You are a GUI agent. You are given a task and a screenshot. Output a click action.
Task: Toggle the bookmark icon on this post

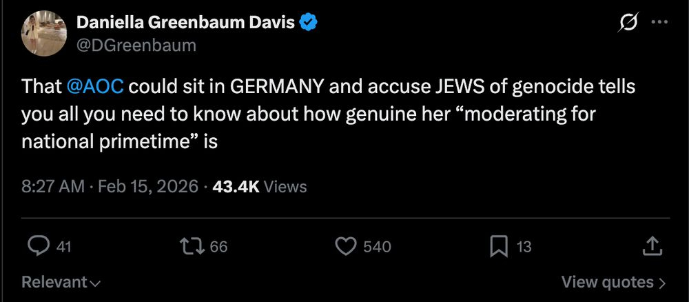[x=499, y=246]
